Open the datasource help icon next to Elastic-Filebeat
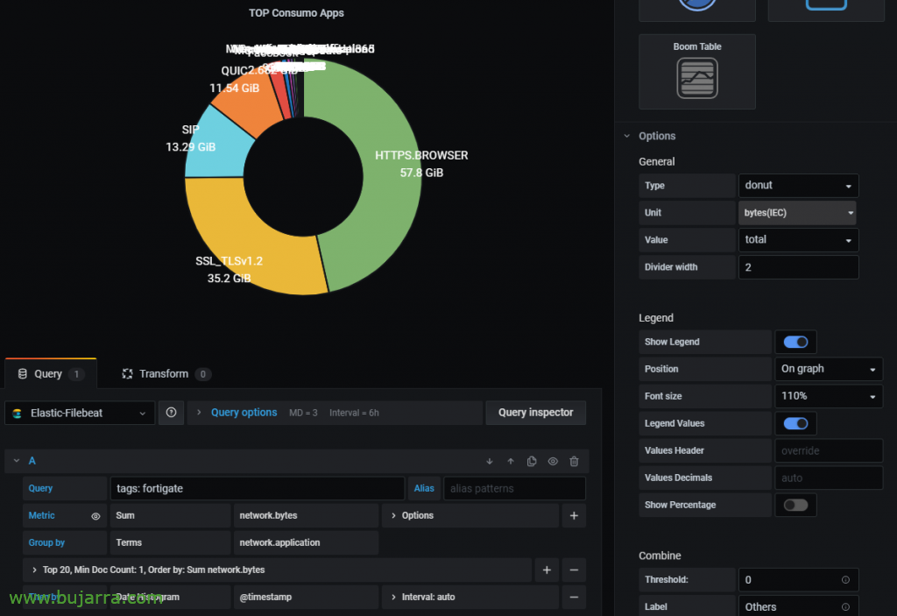The width and height of the screenshot is (897, 616). [x=171, y=412]
